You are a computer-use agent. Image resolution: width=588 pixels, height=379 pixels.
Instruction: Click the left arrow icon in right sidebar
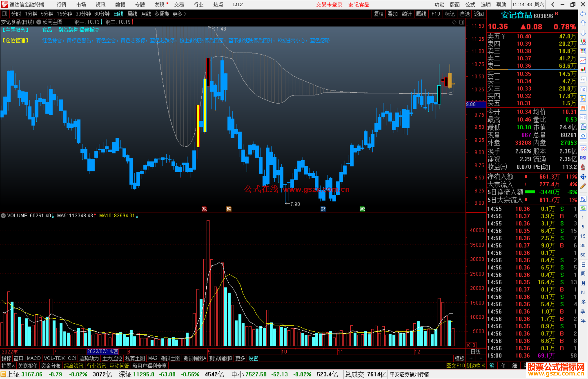coord(583,14)
